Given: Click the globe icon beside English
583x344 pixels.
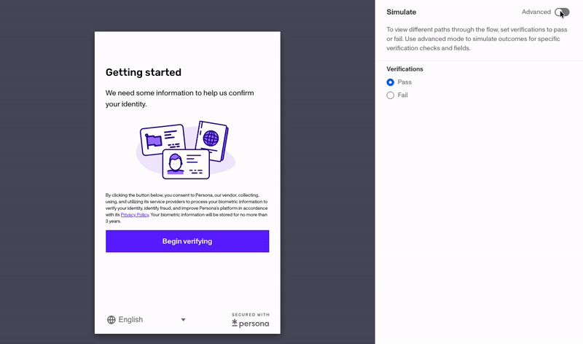Looking at the screenshot, I should [111, 320].
